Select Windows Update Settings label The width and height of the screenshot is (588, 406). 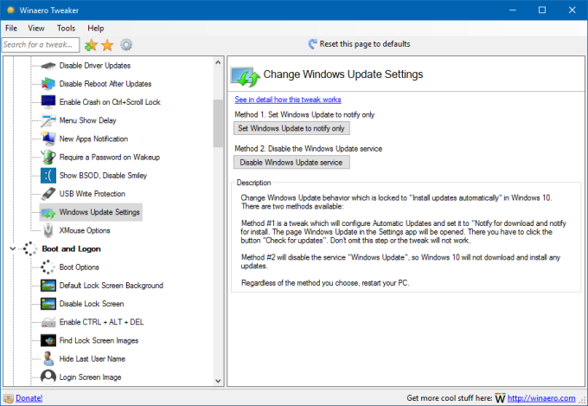coord(99,212)
